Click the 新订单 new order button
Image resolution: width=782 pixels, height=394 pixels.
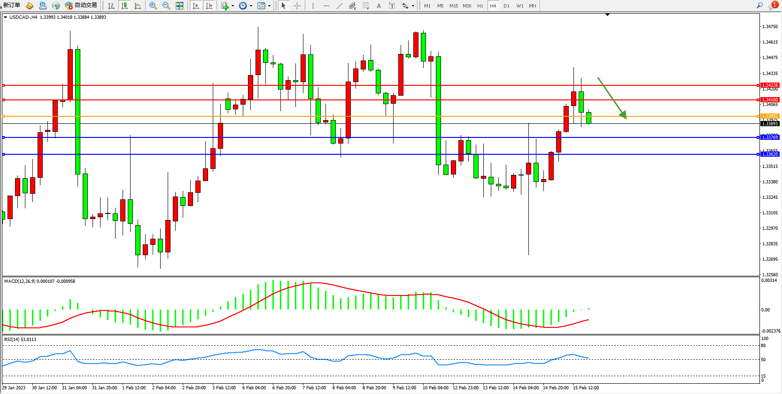tap(11, 5)
